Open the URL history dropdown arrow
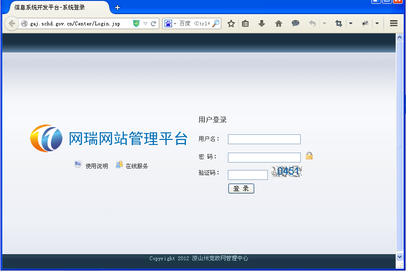406x271 pixels. pyautogui.click(x=145, y=24)
